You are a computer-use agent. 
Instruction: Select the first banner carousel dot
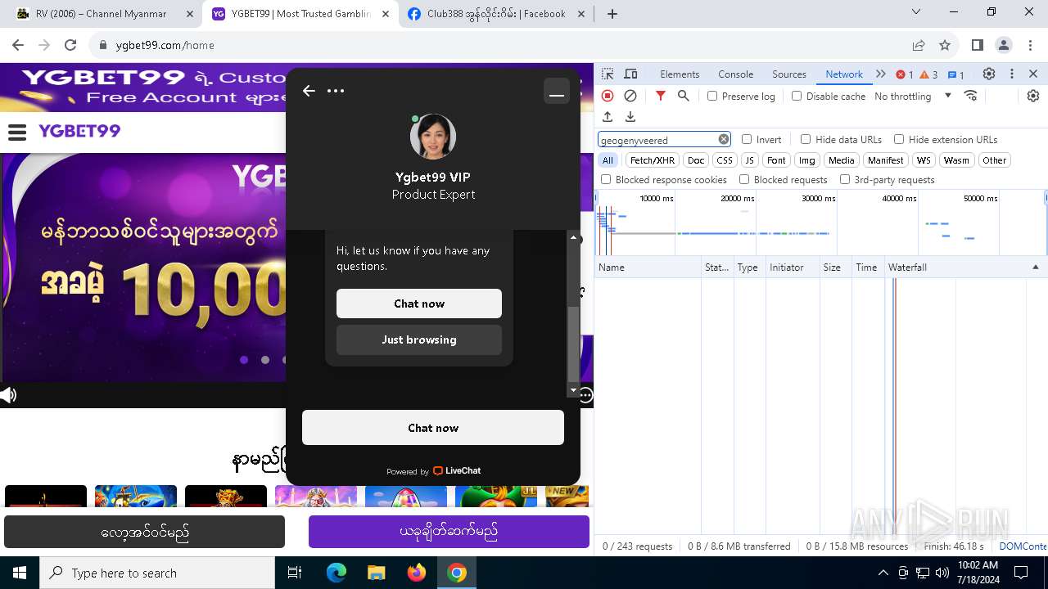[x=244, y=360]
